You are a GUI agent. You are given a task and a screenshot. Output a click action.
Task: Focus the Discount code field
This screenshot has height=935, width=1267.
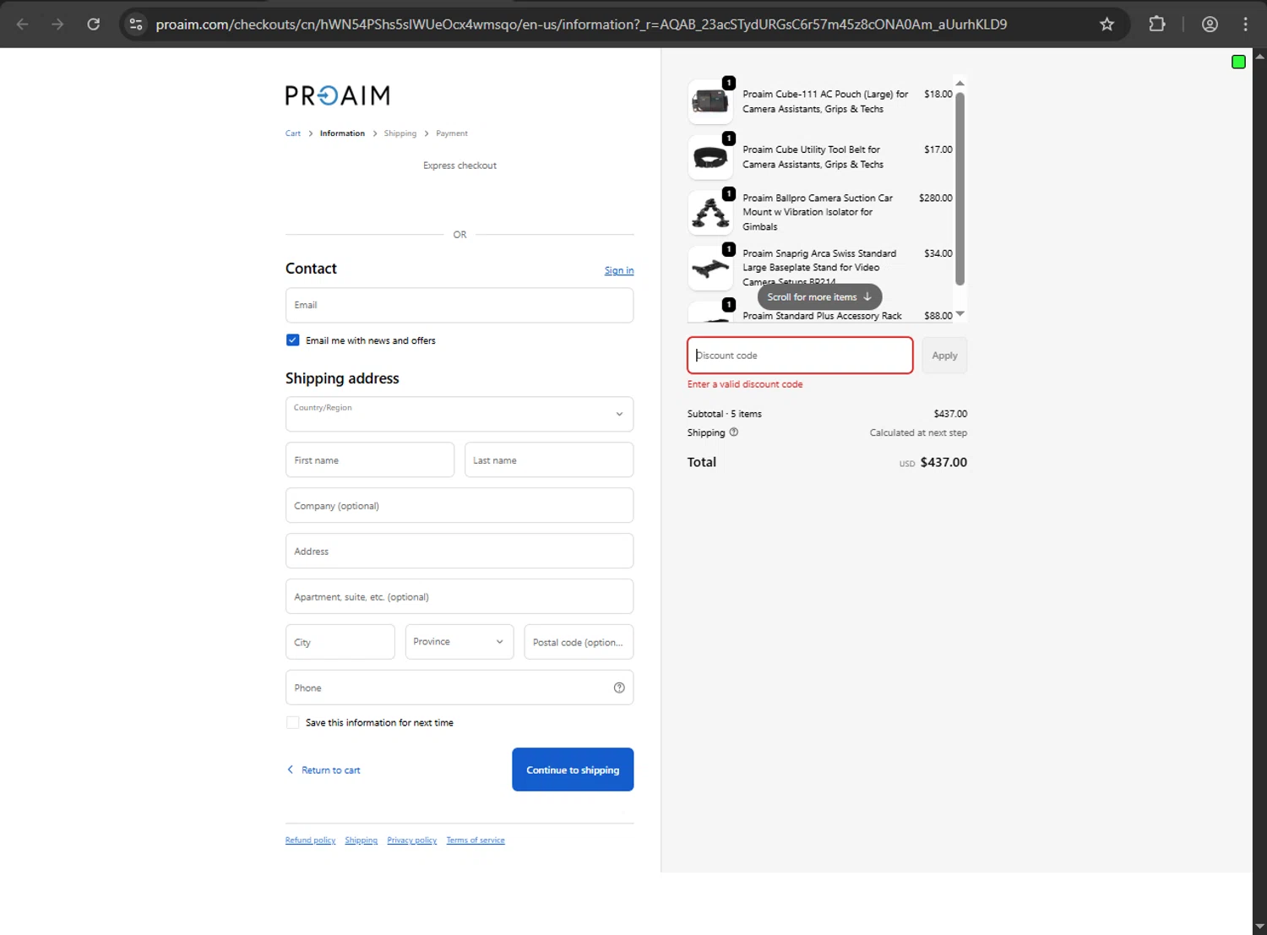pos(800,356)
